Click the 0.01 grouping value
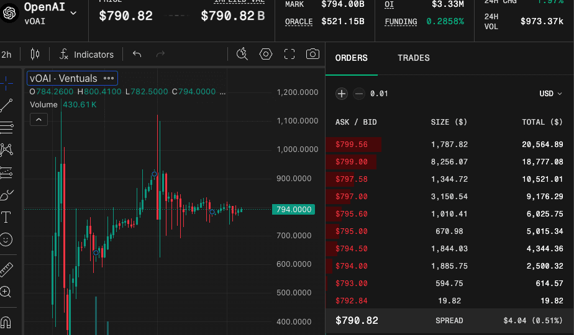Screen dimensions: 574x335 379,94
